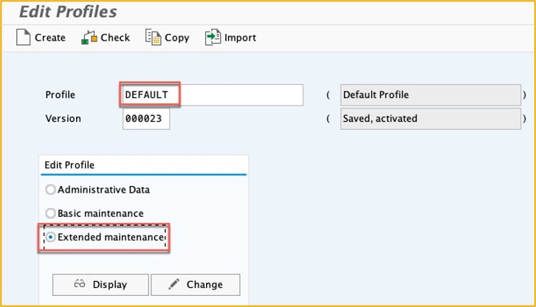The height and width of the screenshot is (307, 536).
Task: Click the Import green arrow icon
Action: pos(213,37)
